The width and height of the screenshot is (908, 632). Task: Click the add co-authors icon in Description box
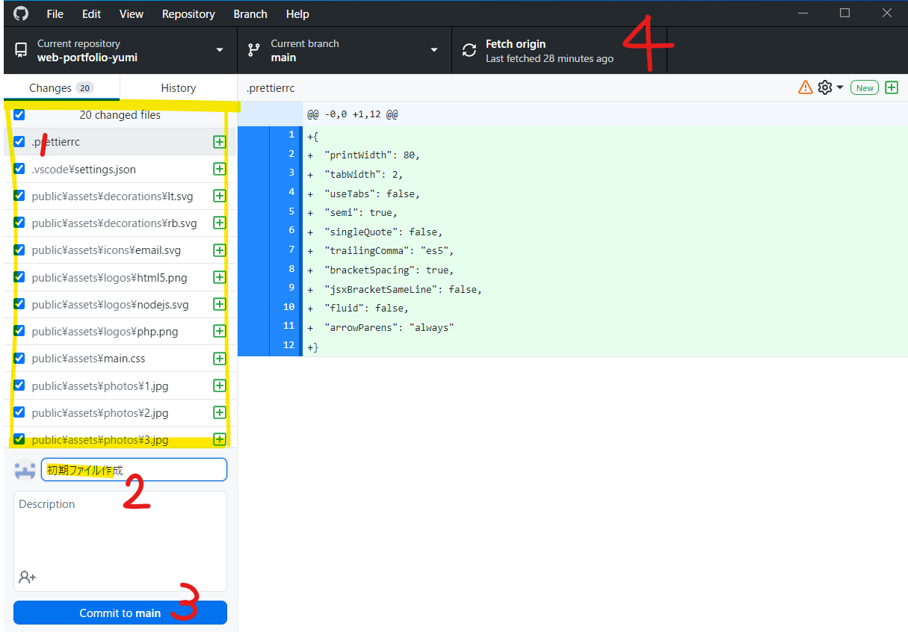coord(28,577)
